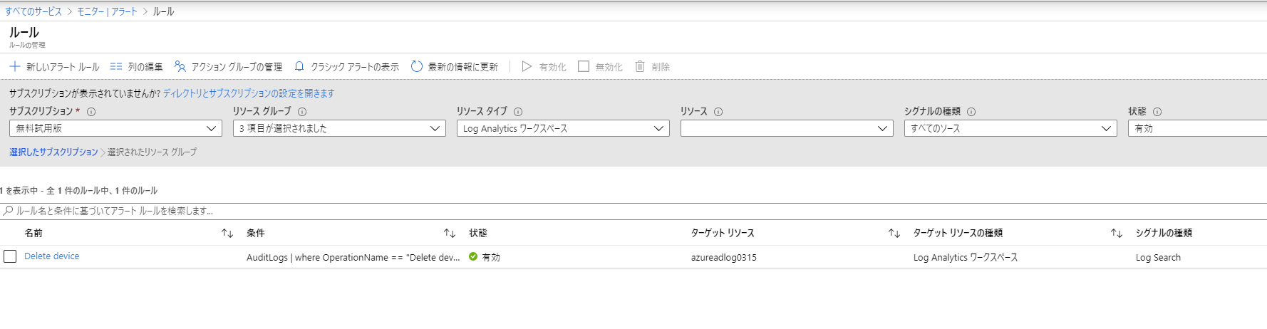The height and width of the screenshot is (329, 1267).
Task: Click the bell icon for classic alerts
Action: pos(299,66)
